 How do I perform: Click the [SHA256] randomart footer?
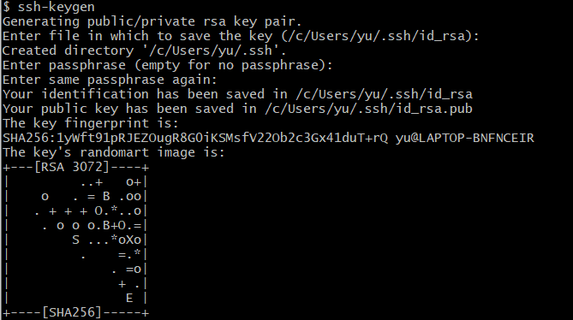(72, 312)
